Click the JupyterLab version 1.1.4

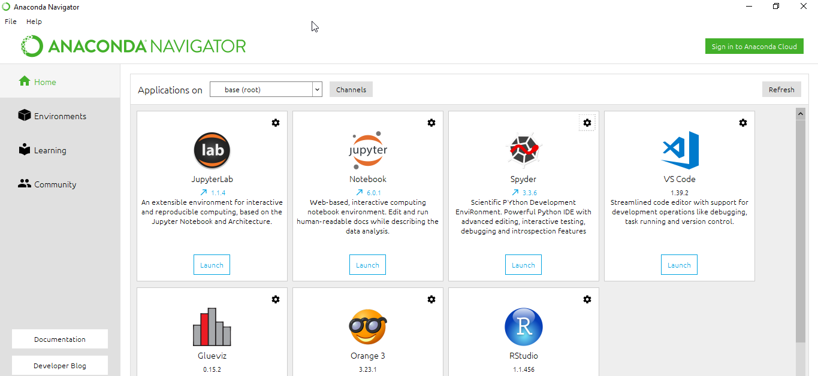click(x=218, y=193)
